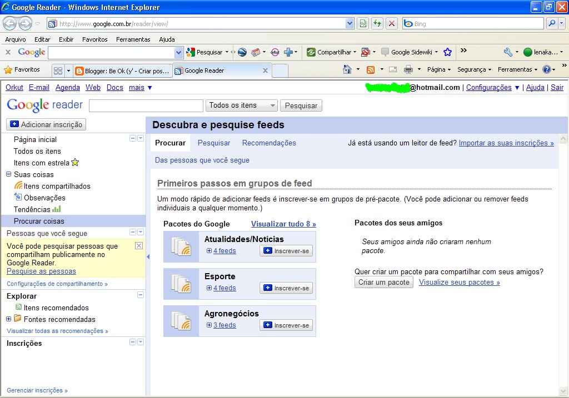Click the Tendências bar chart icon

[57, 209]
